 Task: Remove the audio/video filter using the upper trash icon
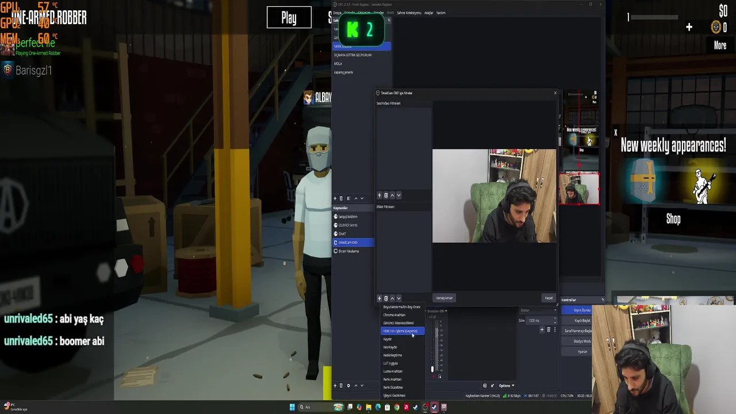click(x=386, y=195)
